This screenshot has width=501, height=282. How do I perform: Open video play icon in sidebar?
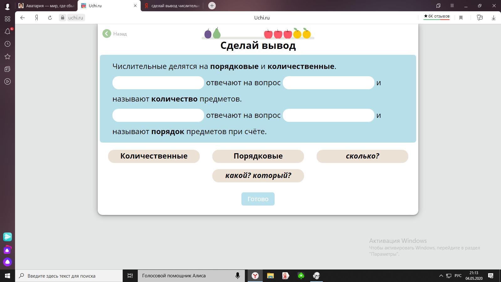(x=8, y=81)
